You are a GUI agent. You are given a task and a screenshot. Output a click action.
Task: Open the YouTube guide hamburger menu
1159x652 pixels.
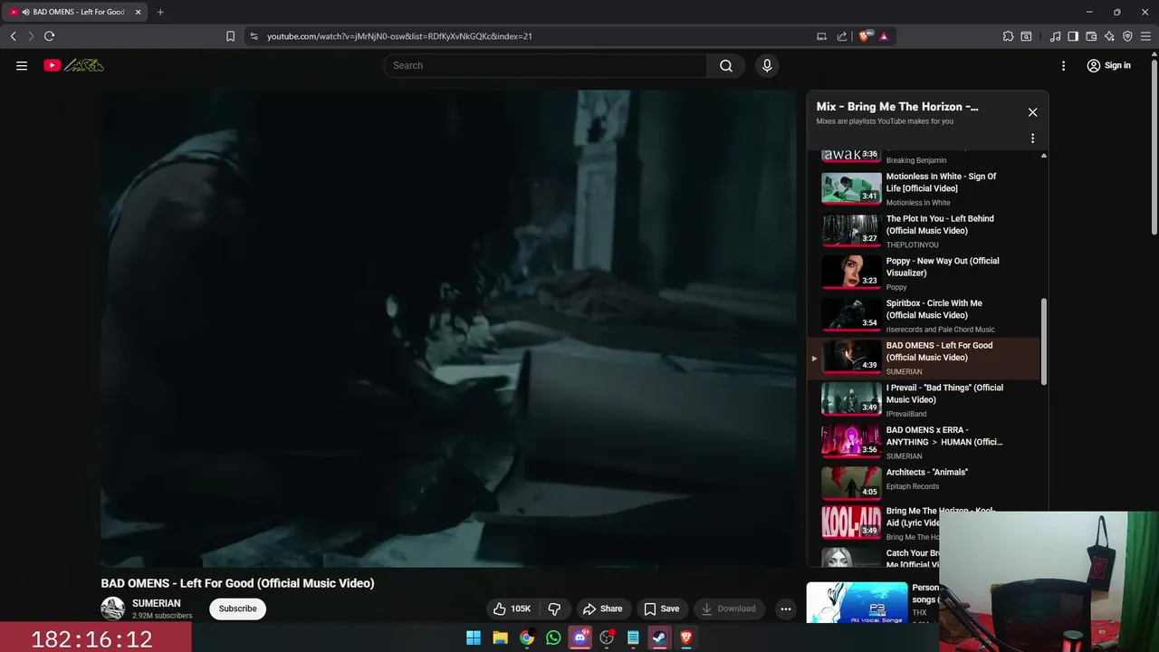point(22,65)
